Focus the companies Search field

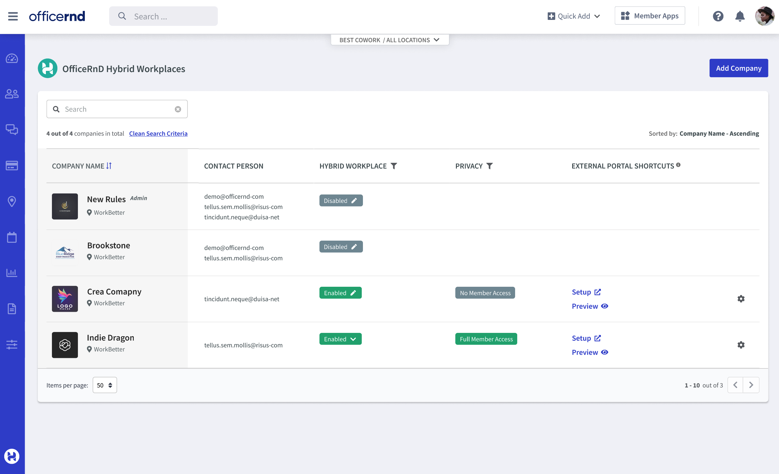pos(117,109)
